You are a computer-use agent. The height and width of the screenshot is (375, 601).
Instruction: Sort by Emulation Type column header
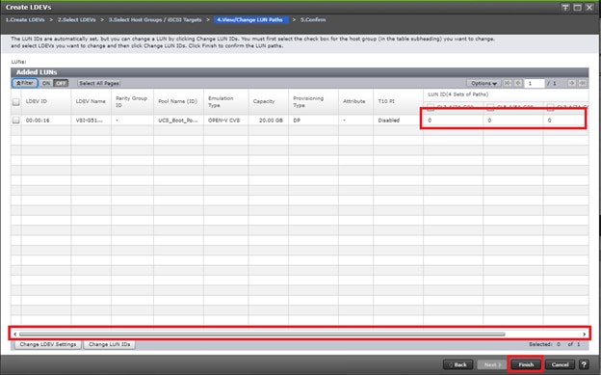tap(225, 101)
